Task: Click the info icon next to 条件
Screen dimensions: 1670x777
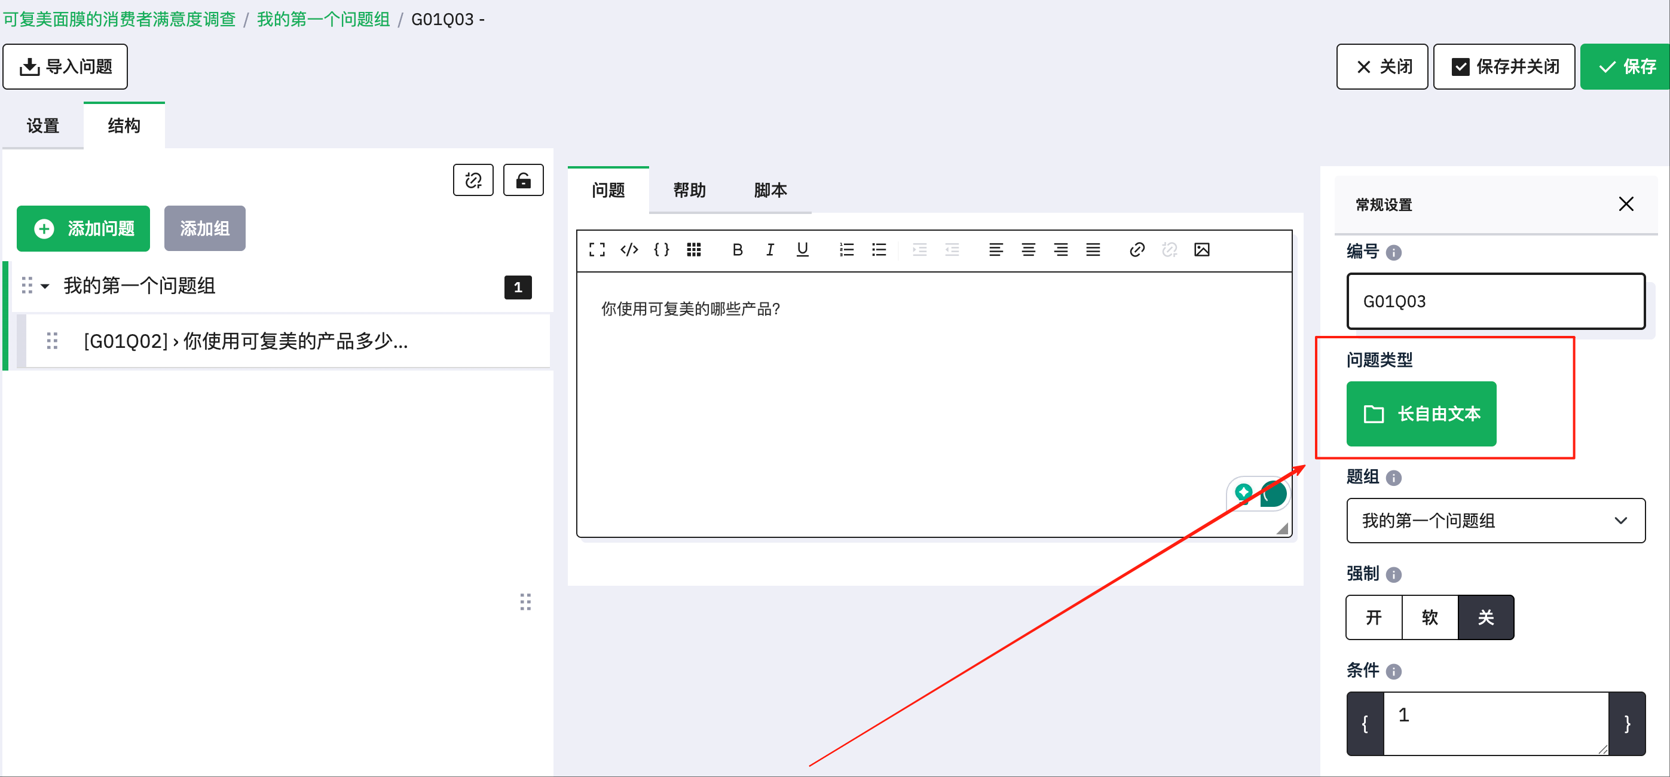Action: (1394, 671)
